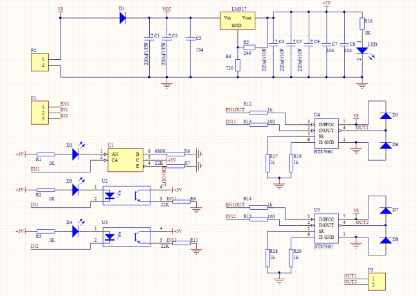Select the D8 diode symbol
Viewport: 418px width, 296px height.
385,240
